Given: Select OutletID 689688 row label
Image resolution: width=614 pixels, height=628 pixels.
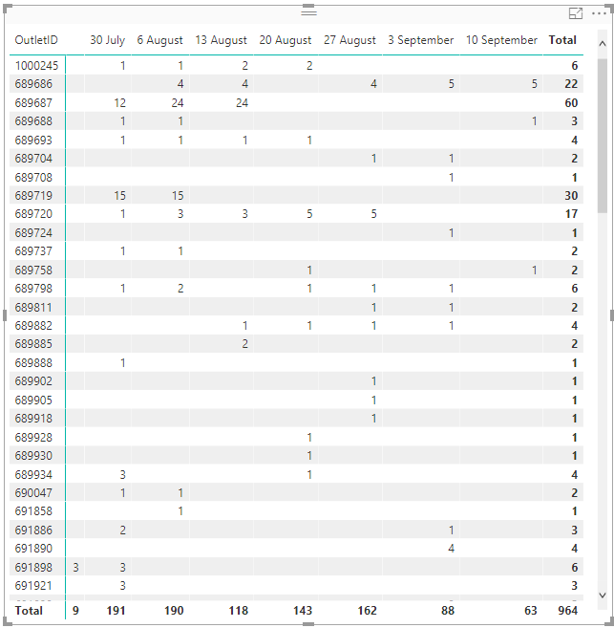Looking at the screenshot, I should click(33, 121).
